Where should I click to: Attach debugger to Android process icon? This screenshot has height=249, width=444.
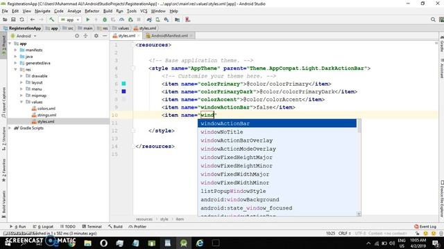pyautogui.click(x=130, y=20)
